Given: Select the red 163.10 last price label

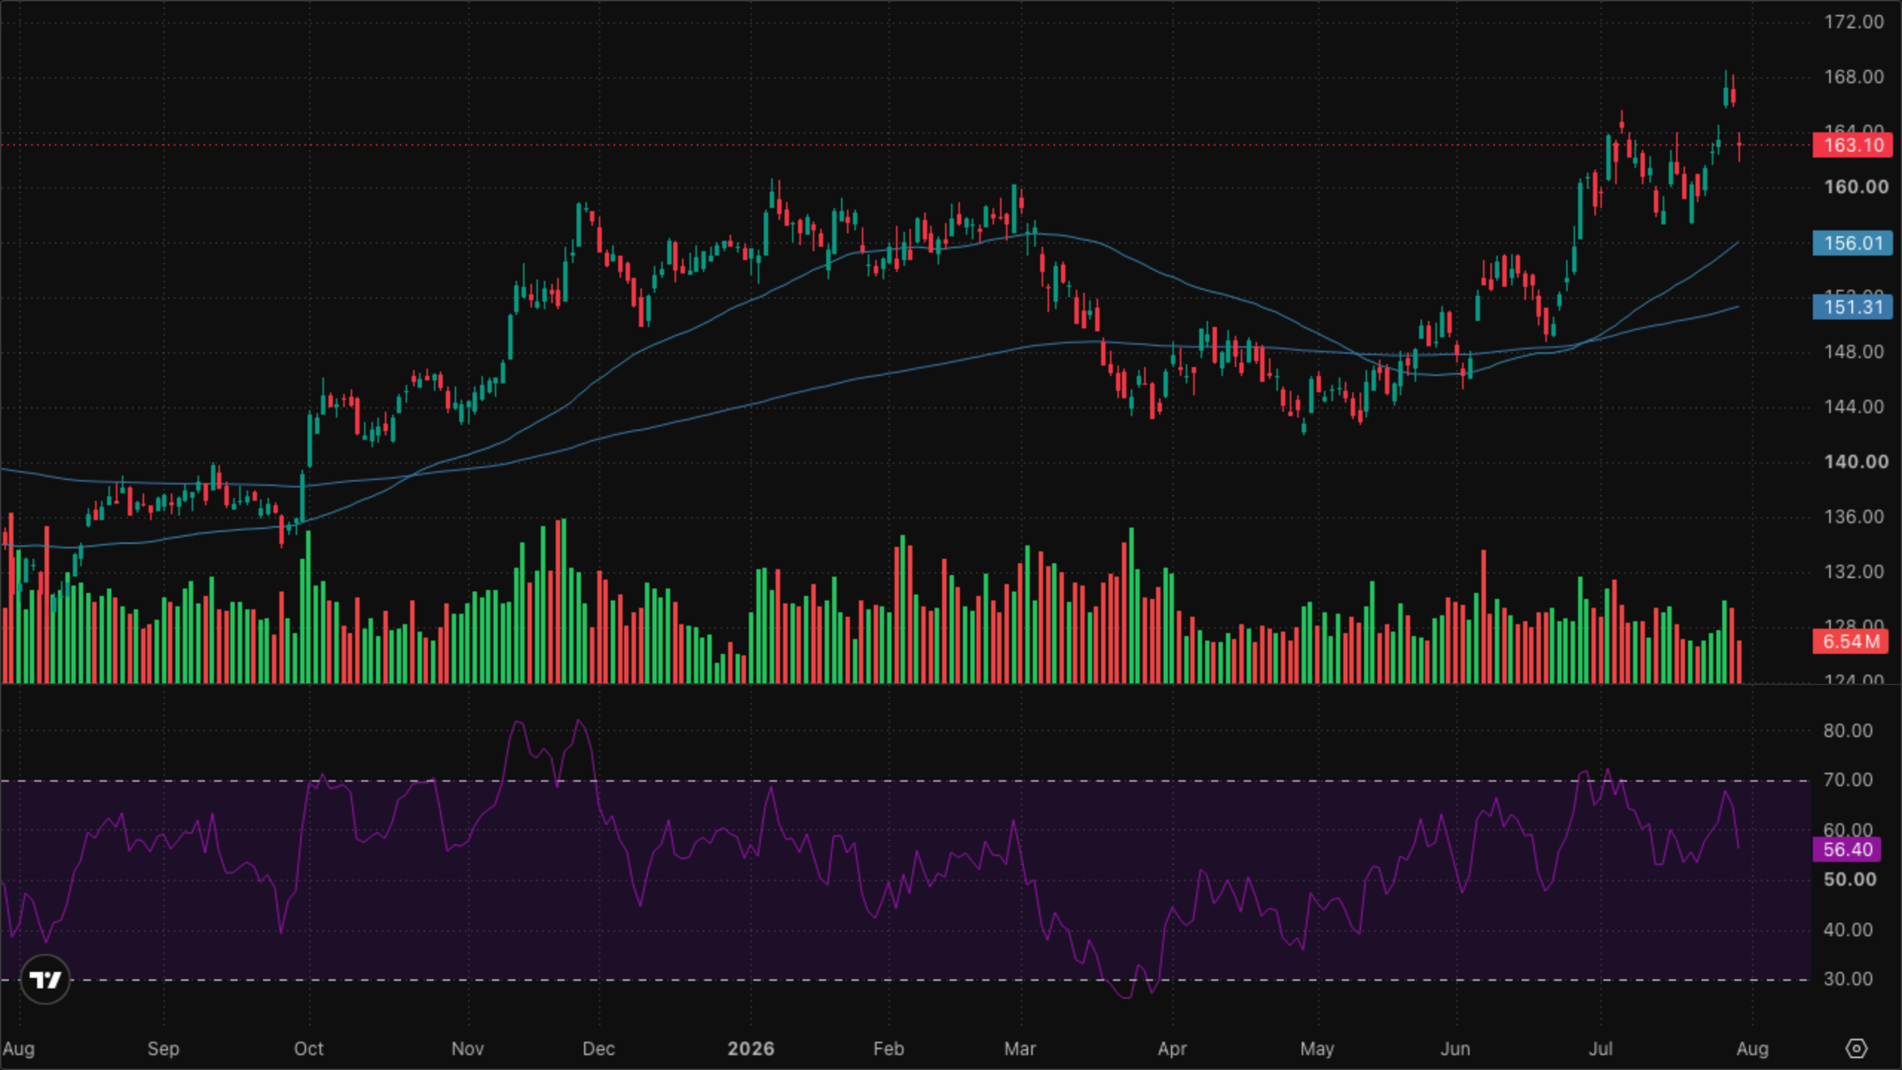Looking at the screenshot, I should click(x=1853, y=145).
